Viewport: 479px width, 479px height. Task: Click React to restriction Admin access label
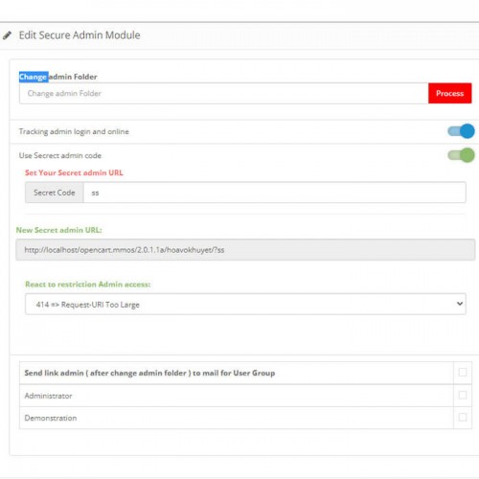pos(87,285)
